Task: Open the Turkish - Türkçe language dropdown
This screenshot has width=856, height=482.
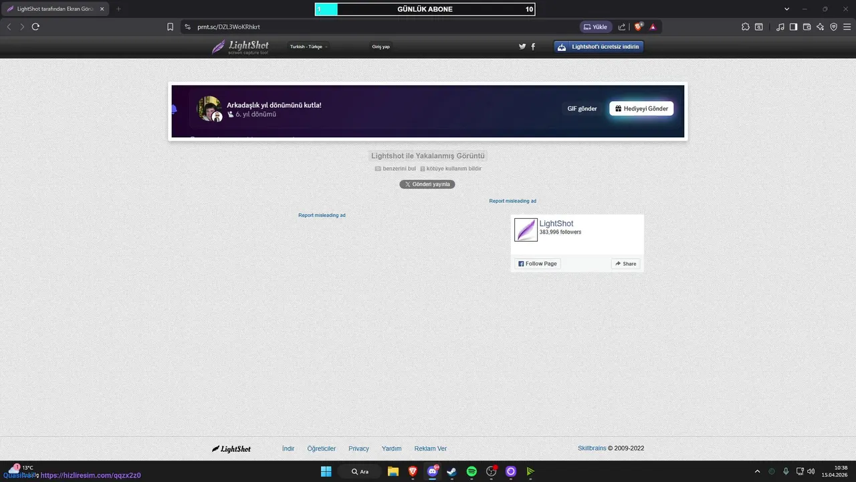Action: point(308,47)
